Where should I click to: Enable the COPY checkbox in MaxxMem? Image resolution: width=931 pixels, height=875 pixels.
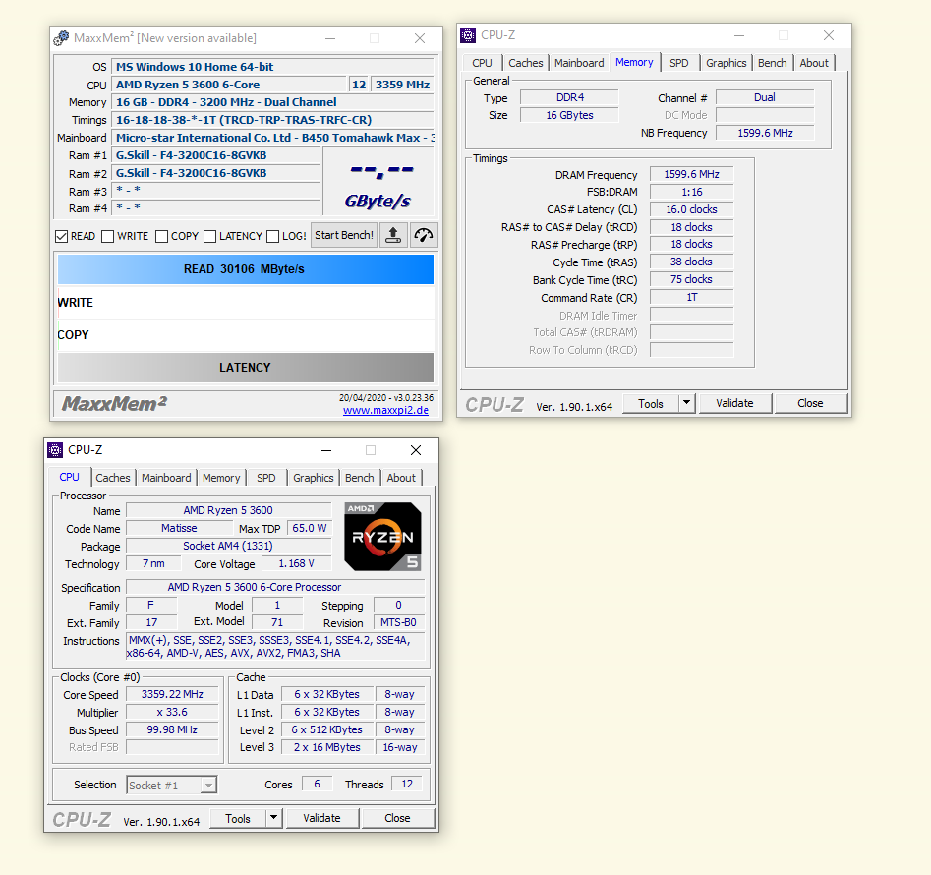click(x=161, y=236)
